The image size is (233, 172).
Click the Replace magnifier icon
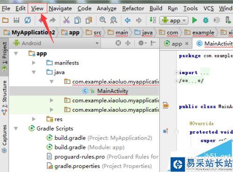point(114,20)
